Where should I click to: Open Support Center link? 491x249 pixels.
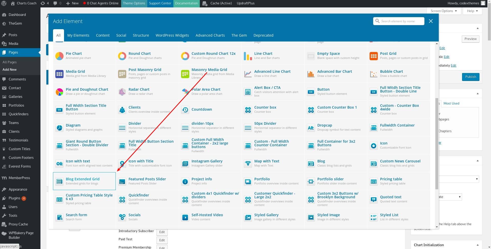(x=160, y=3)
